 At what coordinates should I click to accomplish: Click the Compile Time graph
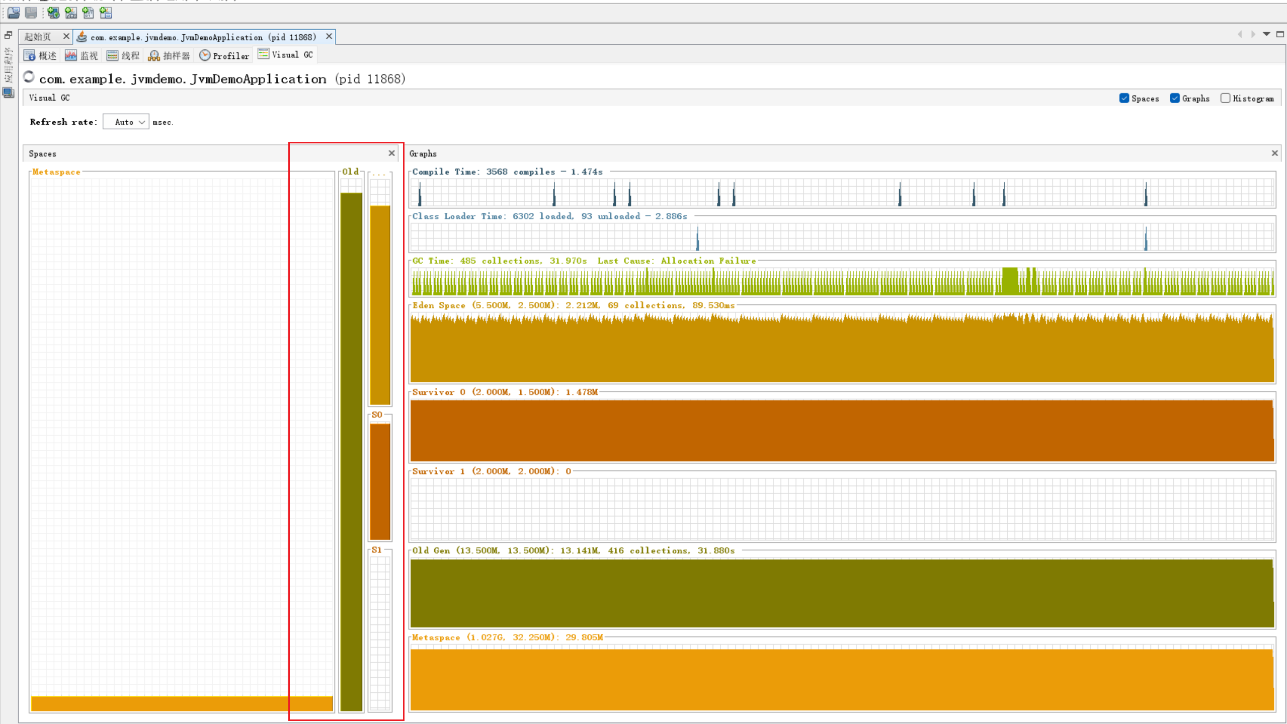tap(842, 193)
